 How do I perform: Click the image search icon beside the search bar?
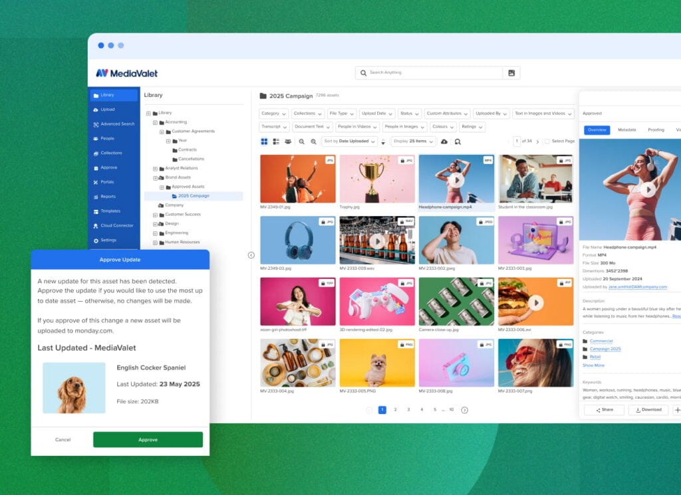511,72
